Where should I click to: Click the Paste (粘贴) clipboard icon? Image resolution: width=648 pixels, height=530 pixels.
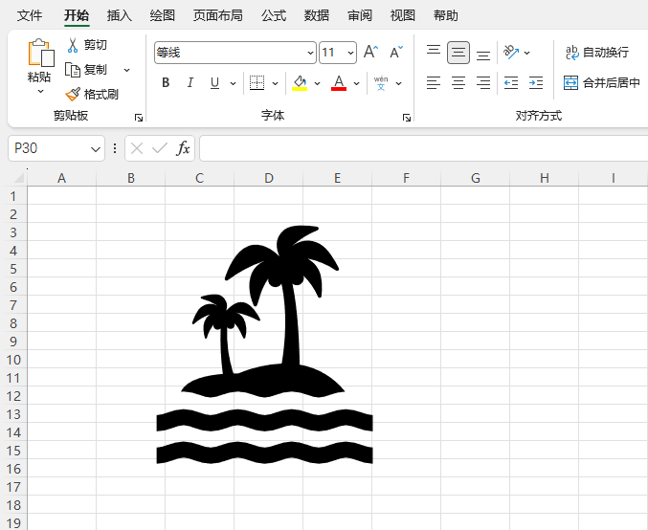point(40,53)
